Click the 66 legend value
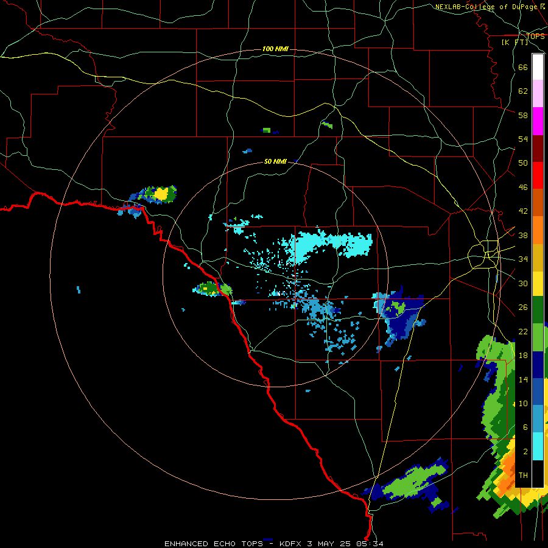 523,67
